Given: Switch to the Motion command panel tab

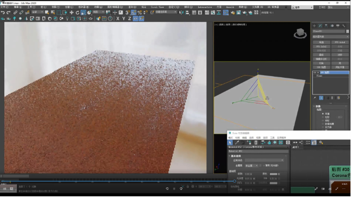Looking at the screenshot, I should 332,26.
